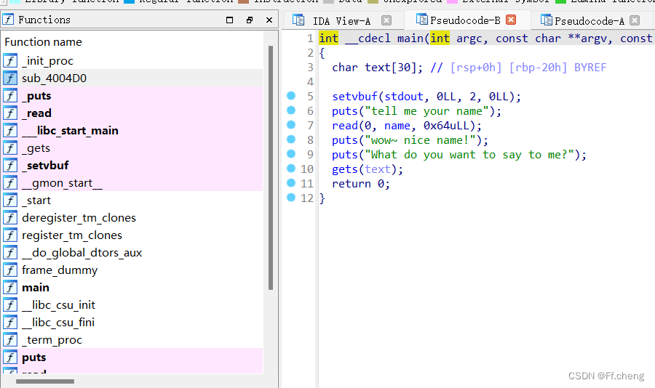Toggle breakpoint dot on line 12

(x=291, y=198)
